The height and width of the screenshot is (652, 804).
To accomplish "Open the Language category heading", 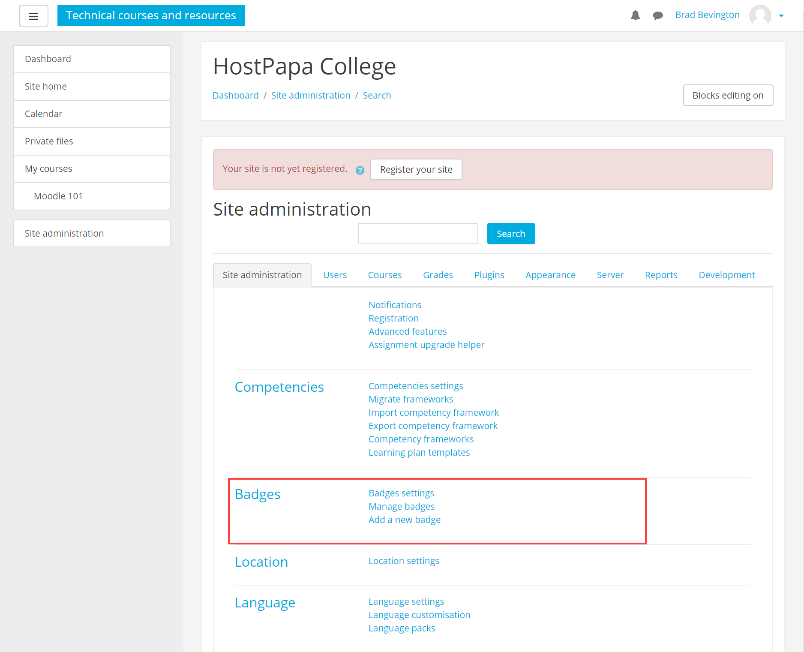I will (265, 603).
